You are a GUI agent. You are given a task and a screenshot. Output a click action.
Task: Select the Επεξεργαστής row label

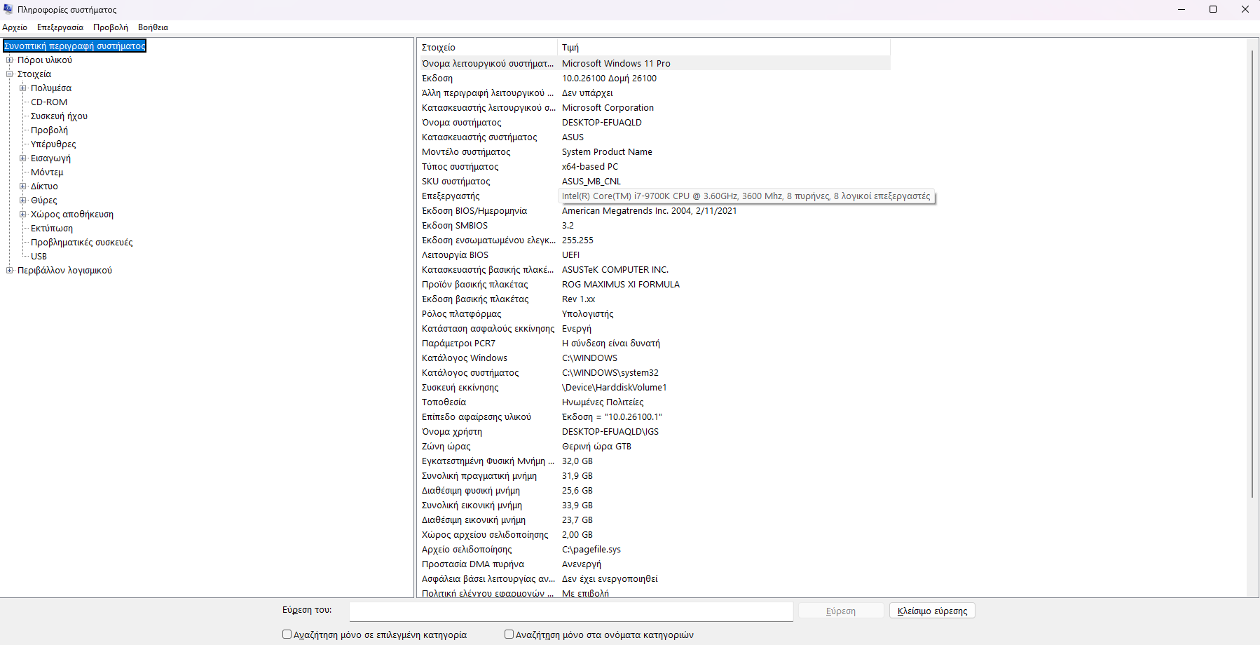tap(451, 196)
